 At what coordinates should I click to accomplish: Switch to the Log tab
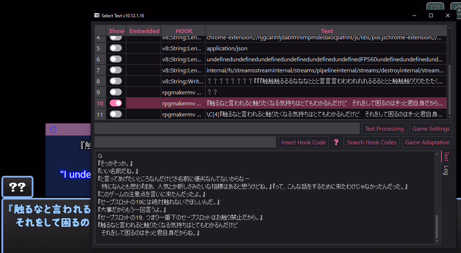(446, 170)
